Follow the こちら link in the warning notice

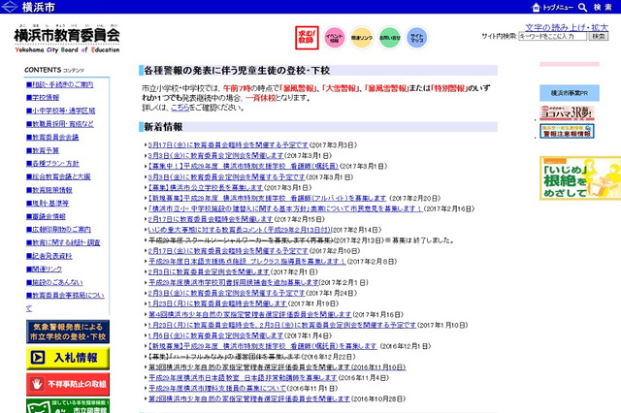(180, 108)
